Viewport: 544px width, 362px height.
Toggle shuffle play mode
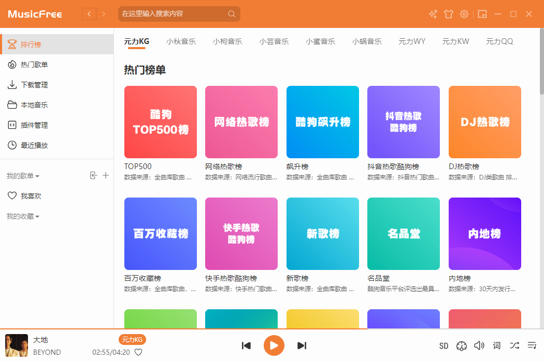(x=514, y=345)
